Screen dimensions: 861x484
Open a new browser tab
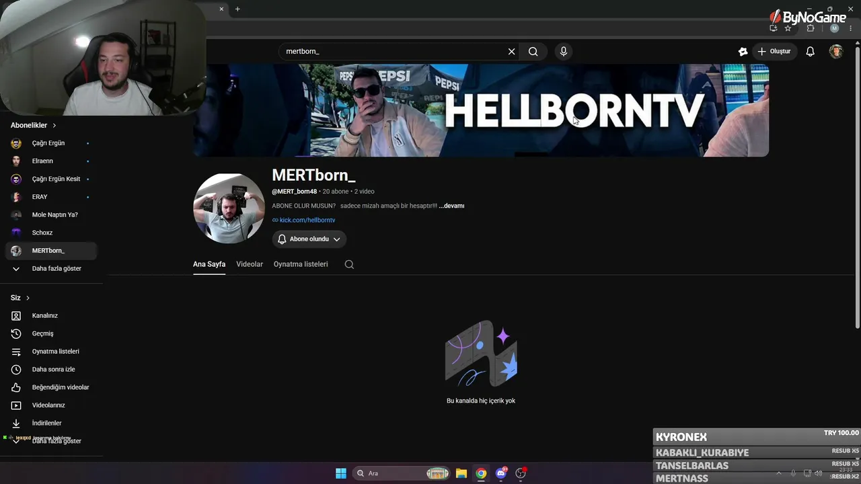click(237, 9)
